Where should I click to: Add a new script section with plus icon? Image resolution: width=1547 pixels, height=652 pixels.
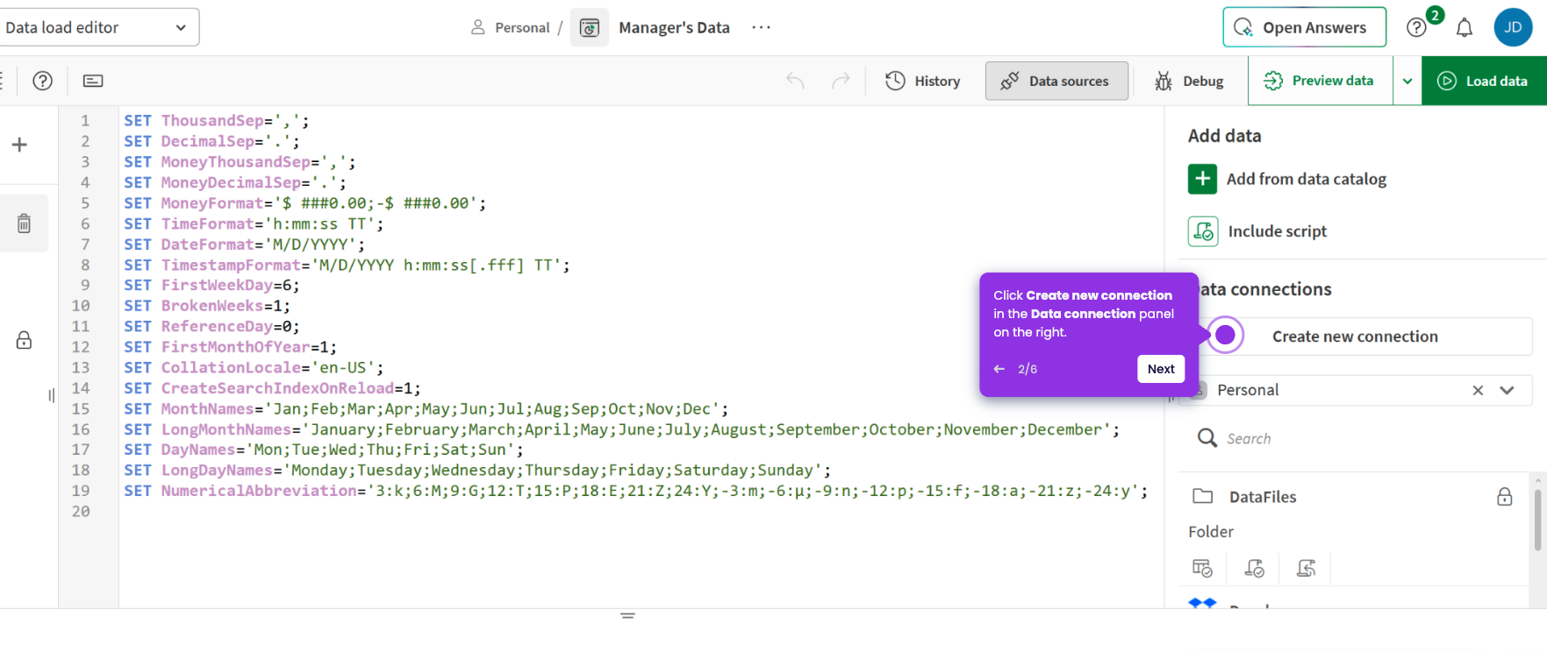pos(19,145)
